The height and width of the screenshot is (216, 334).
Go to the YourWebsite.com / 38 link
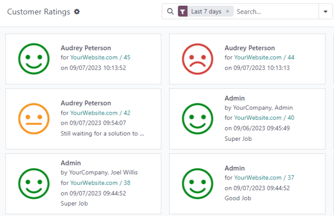100,183
